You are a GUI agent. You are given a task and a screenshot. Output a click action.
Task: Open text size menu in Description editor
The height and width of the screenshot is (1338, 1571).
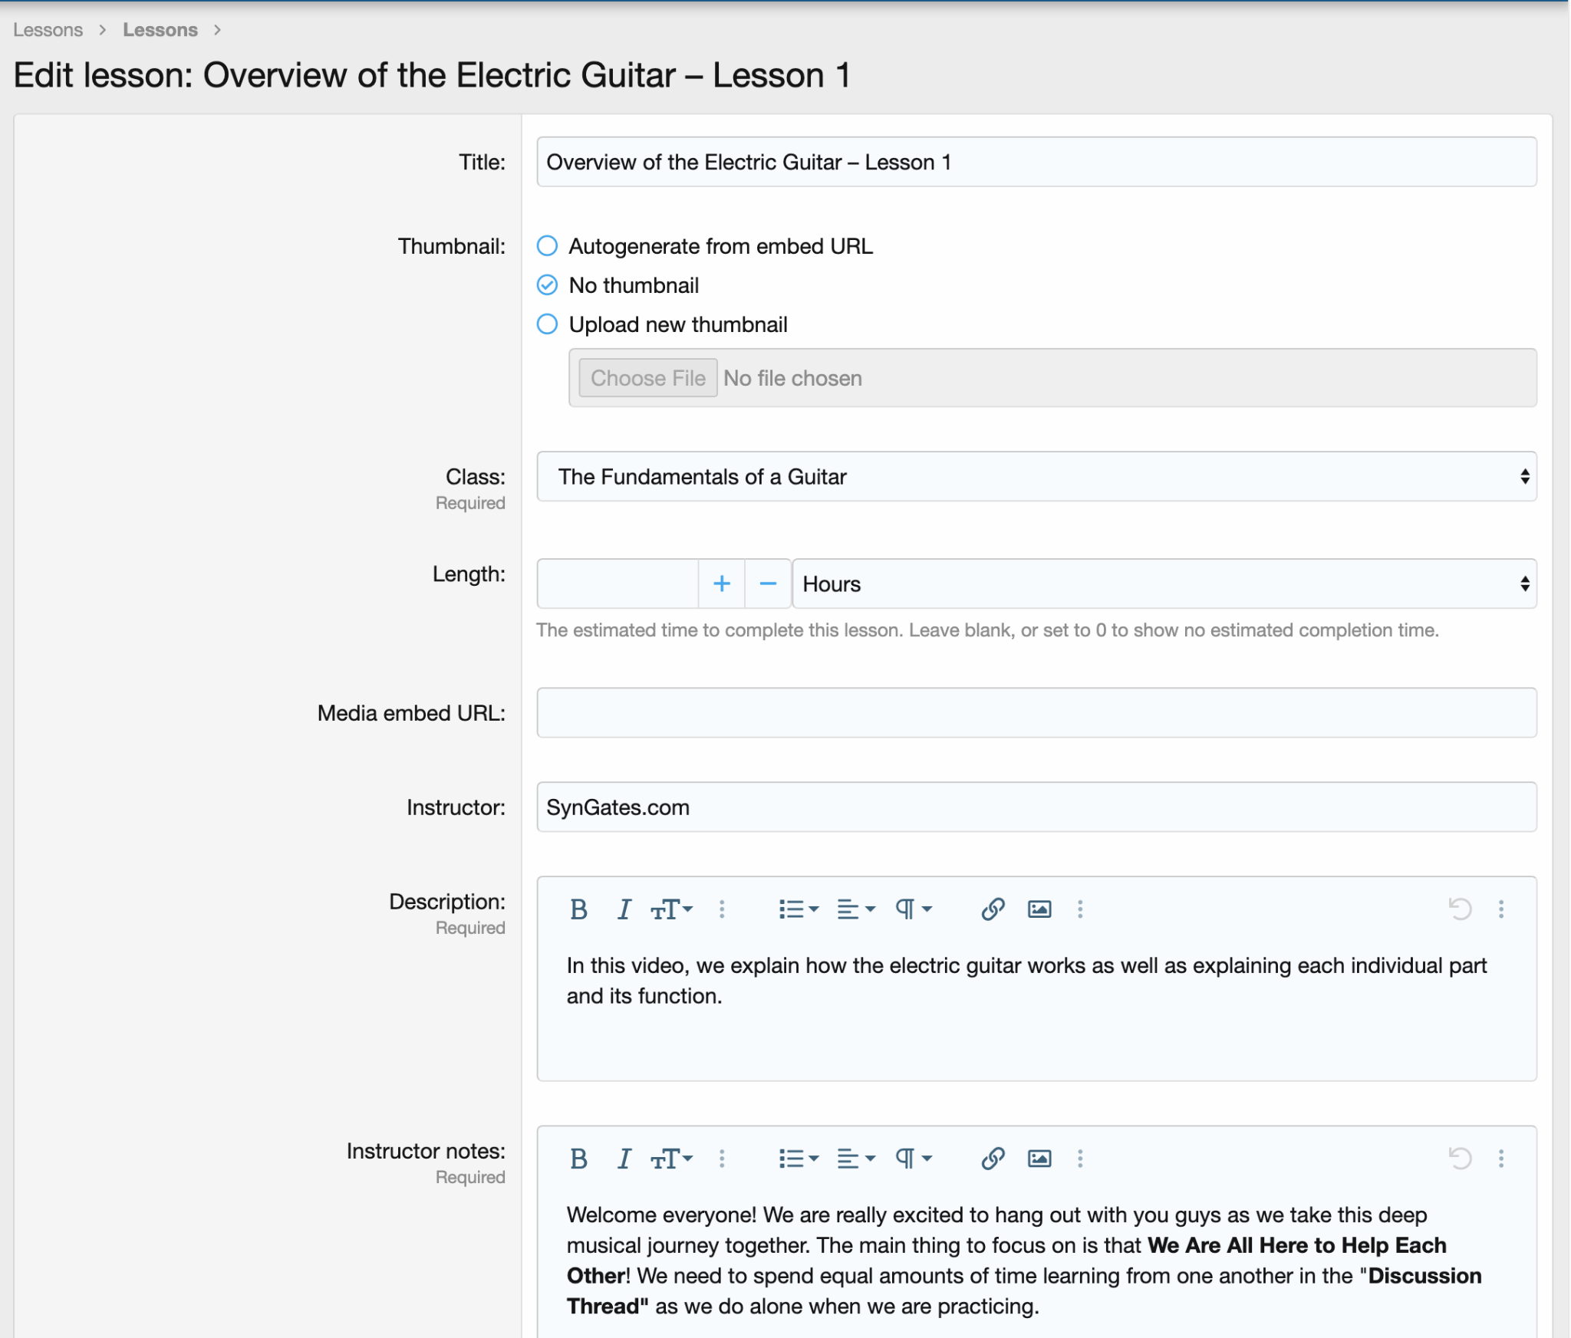(x=671, y=909)
